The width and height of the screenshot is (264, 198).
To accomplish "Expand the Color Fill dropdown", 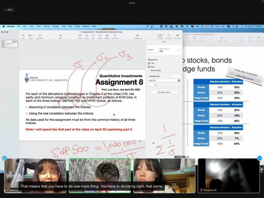I will pos(179,80).
